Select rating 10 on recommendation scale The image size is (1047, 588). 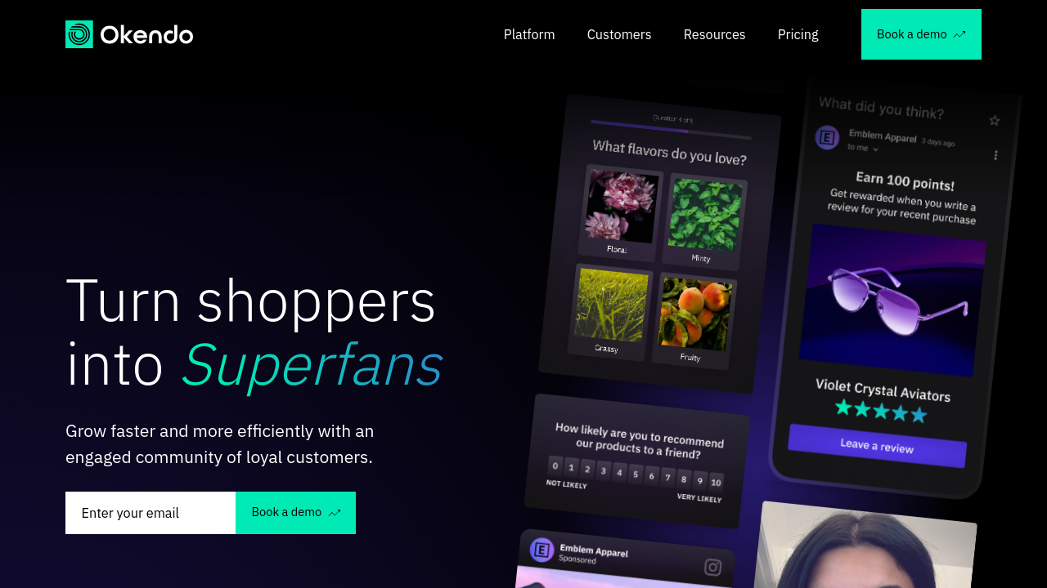(716, 482)
